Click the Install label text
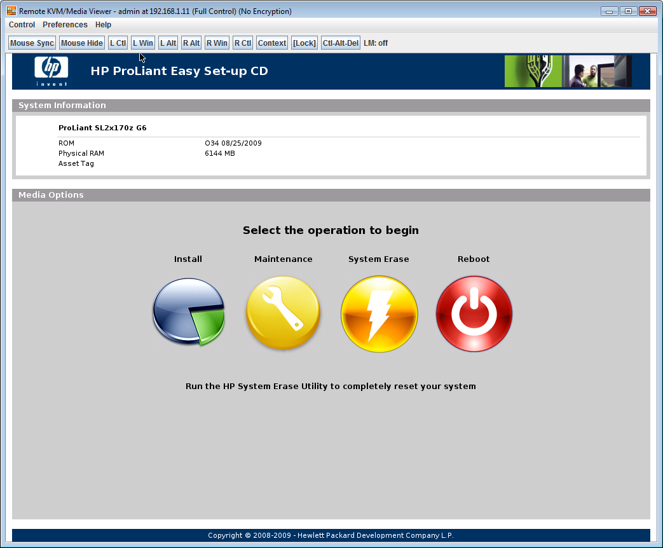The width and height of the screenshot is (663, 548). pos(188,259)
